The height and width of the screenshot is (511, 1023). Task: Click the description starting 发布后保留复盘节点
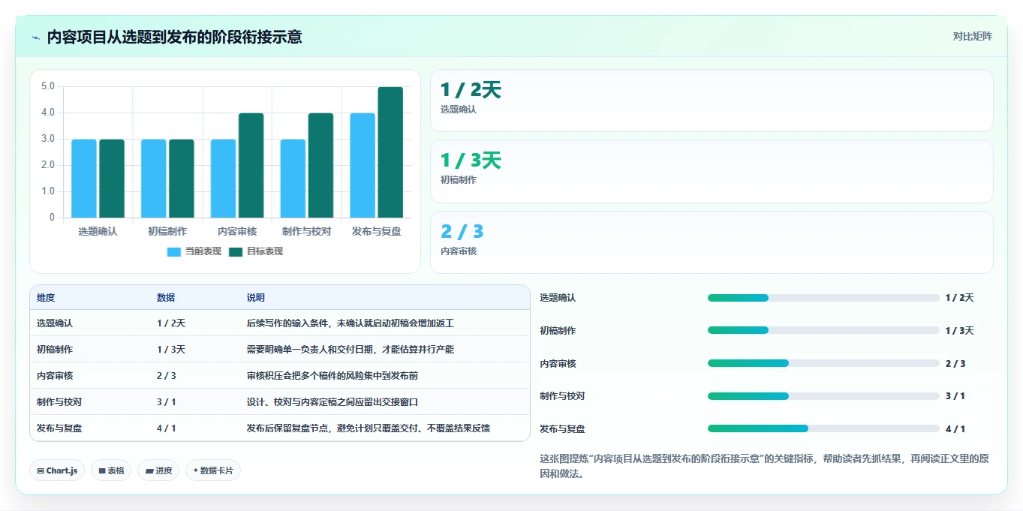click(x=369, y=428)
